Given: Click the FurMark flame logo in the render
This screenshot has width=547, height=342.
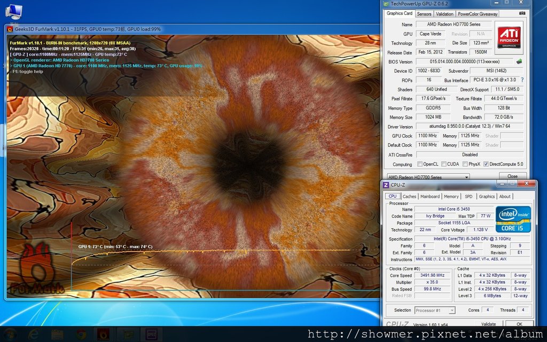Looking at the screenshot, I should coord(37,268).
